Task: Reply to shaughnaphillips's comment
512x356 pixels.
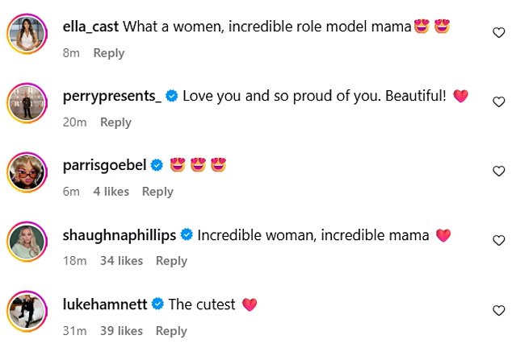Action: tap(171, 261)
